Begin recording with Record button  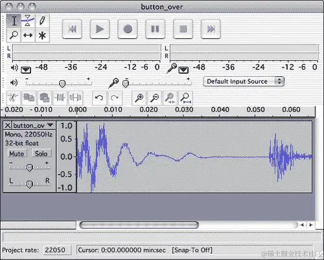coord(128,29)
